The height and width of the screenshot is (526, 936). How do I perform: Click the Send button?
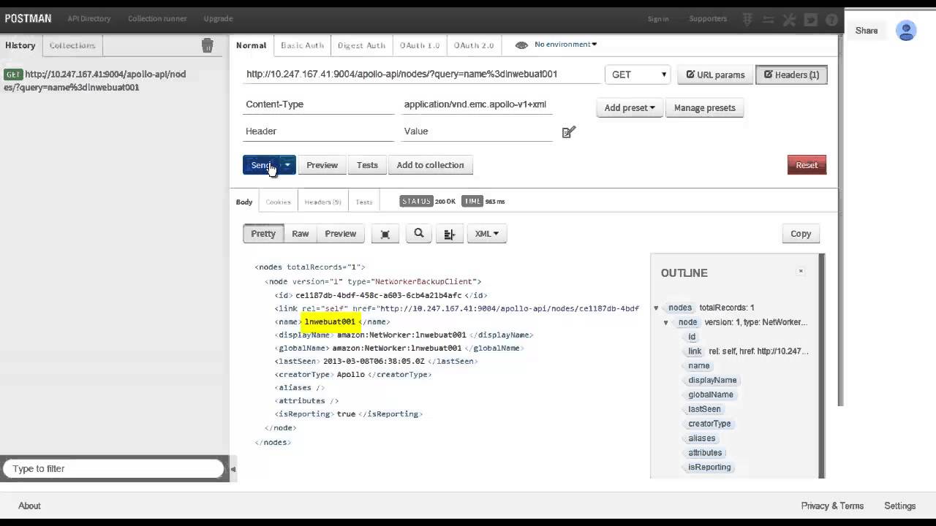tap(261, 165)
